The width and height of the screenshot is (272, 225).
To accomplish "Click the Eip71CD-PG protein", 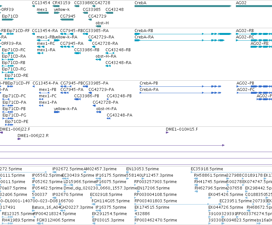I will (8, 118).
